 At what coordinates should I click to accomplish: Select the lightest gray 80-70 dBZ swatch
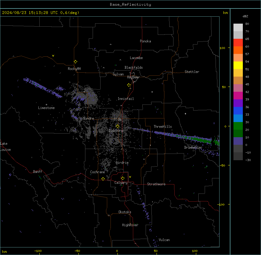click(238, 27)
